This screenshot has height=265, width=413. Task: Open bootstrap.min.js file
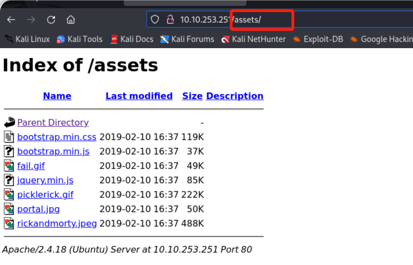pos(53,152)
